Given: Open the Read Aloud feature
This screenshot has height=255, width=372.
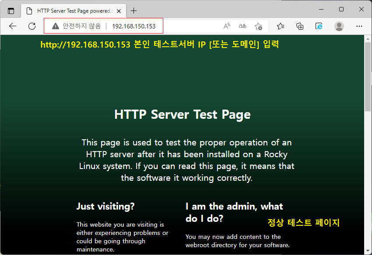Looking at the screenshot, I should [227, 26].
